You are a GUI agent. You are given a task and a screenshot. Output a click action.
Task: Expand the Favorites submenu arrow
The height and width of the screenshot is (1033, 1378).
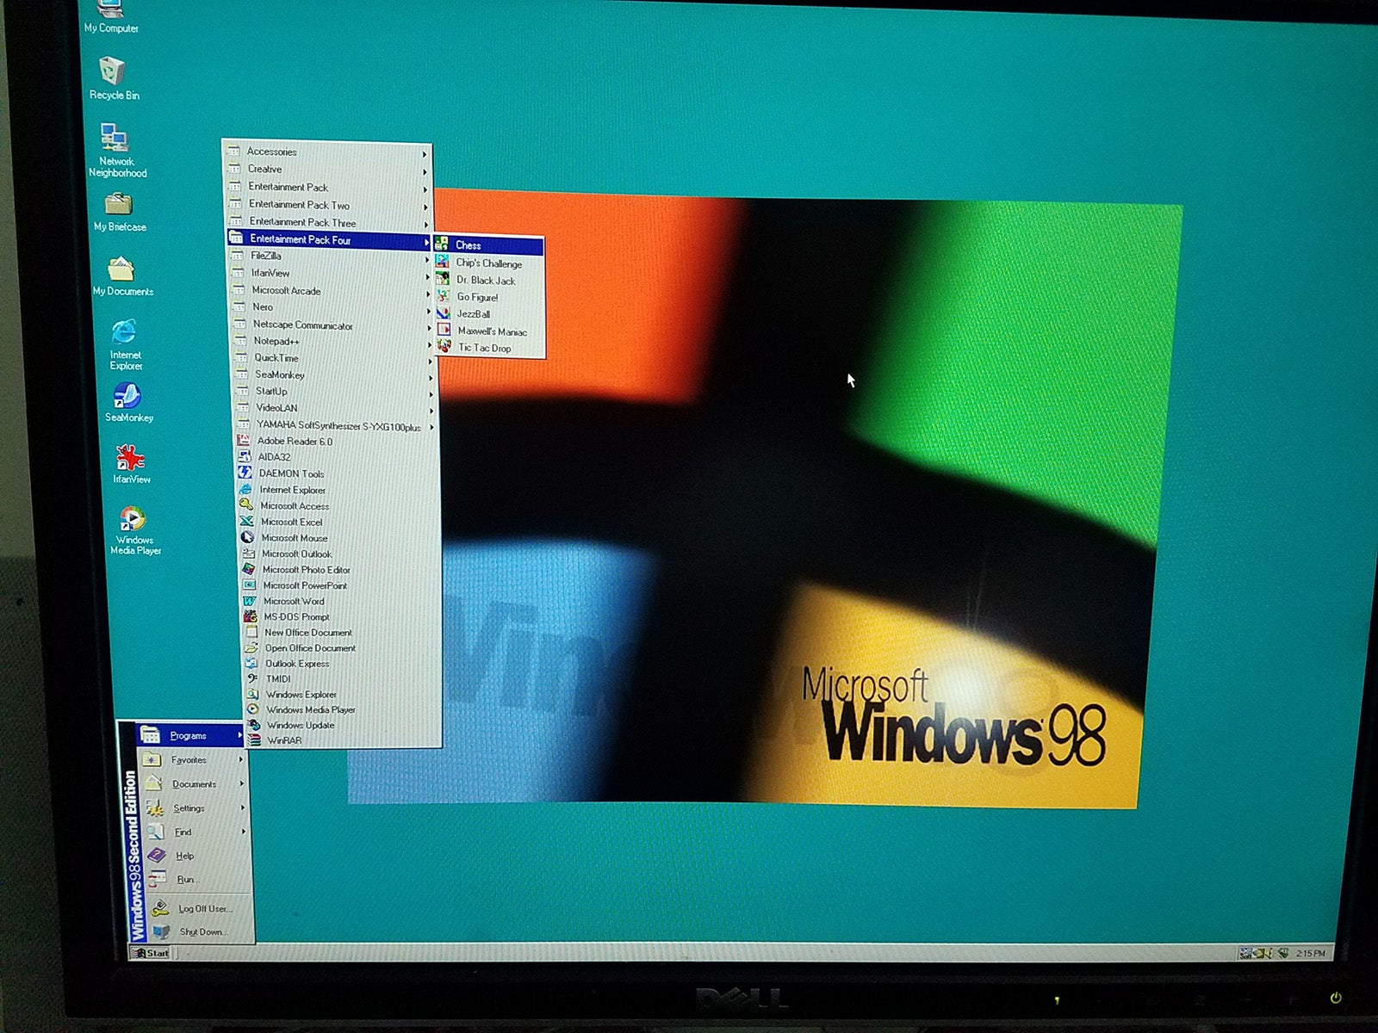(x=241, y=759)
